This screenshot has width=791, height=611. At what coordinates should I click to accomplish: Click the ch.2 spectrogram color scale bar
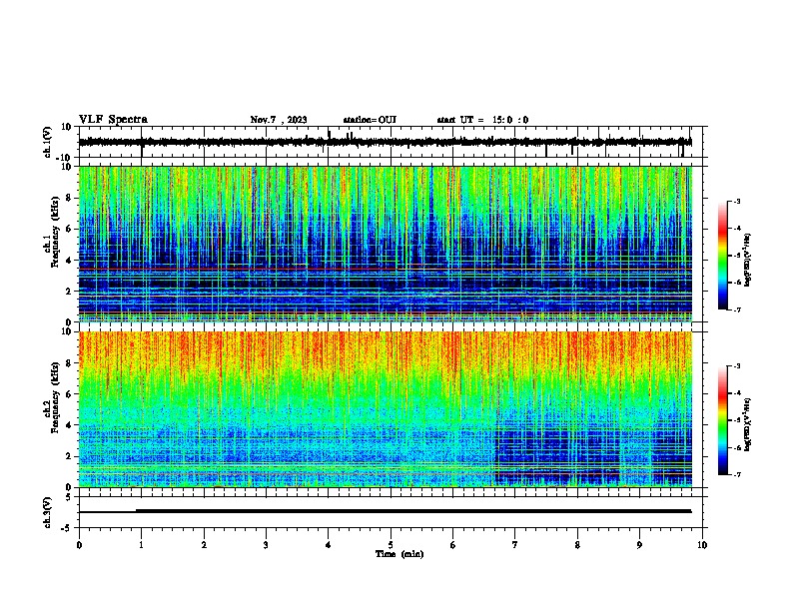tap(723, 420)
